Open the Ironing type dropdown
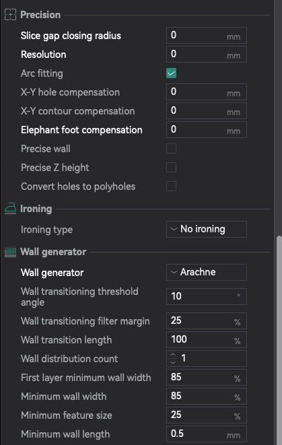282x445 pixels. click(207, 229)
